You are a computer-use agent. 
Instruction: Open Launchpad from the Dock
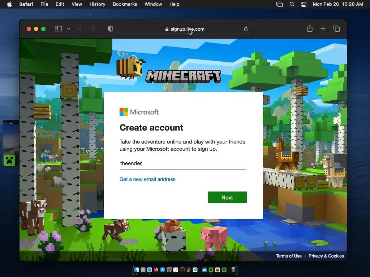point(143,270)
